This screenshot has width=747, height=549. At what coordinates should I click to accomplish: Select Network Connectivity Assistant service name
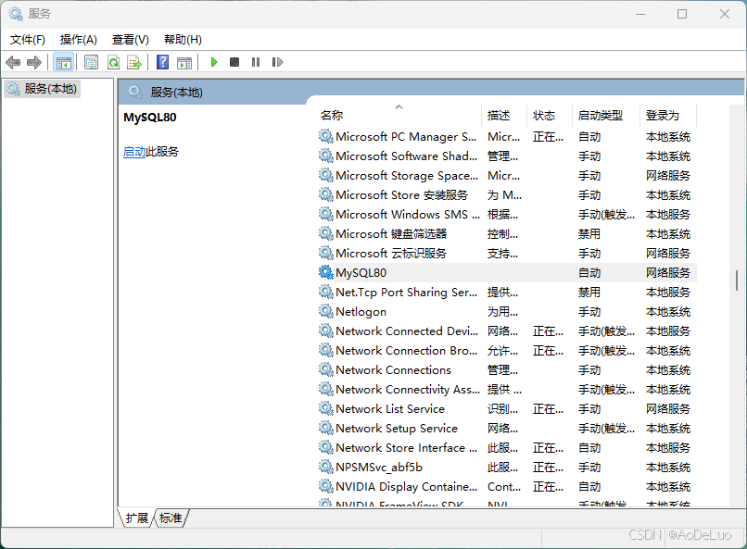tap(408, 389)
